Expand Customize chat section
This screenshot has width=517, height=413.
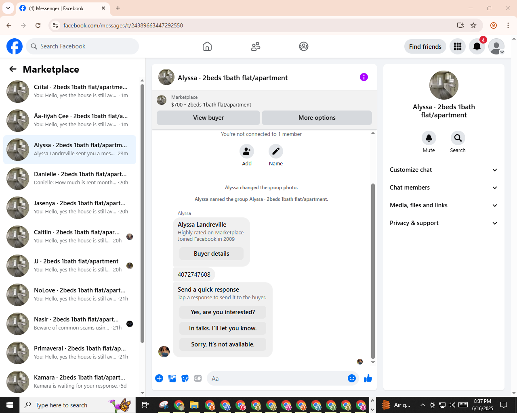[x=444, y=170]
